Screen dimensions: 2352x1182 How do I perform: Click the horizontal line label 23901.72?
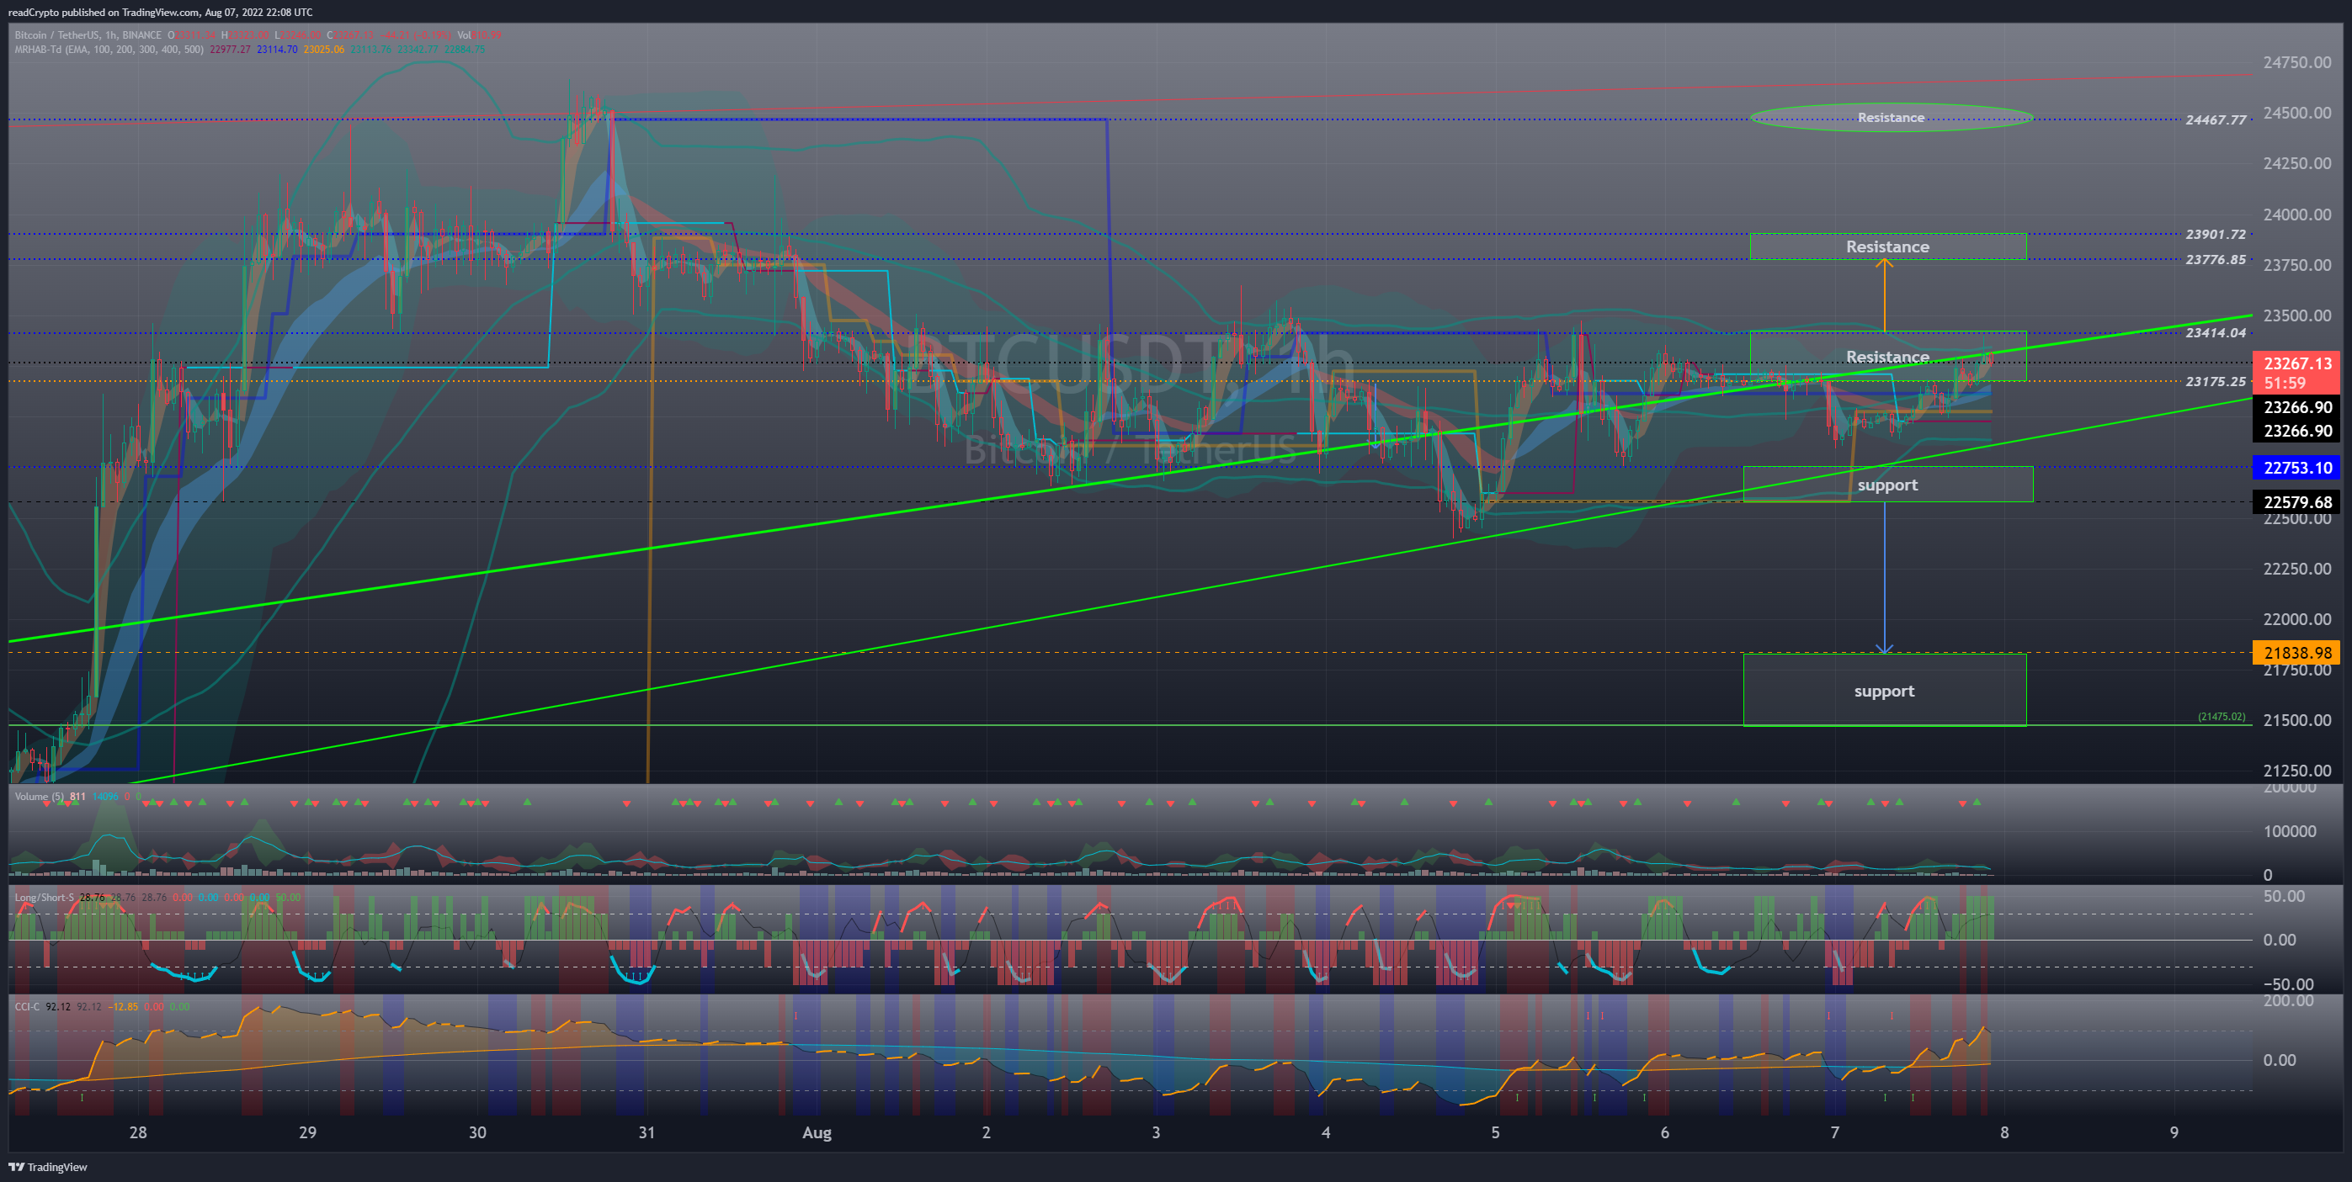(2215, 235)
